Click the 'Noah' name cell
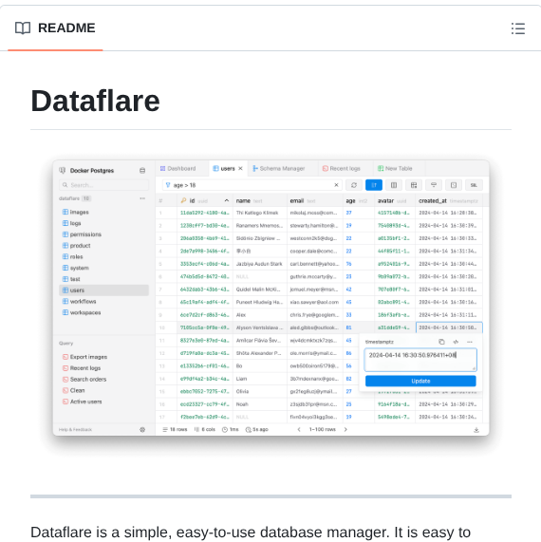 (260, 404)
